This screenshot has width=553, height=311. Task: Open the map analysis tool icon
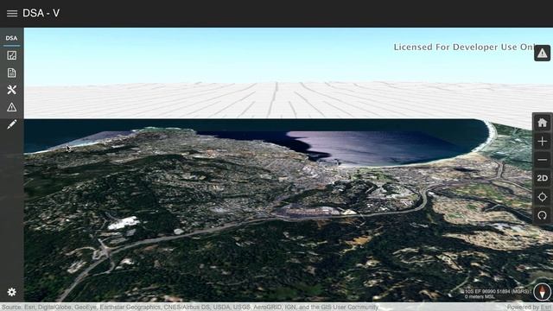click(11, 55)
